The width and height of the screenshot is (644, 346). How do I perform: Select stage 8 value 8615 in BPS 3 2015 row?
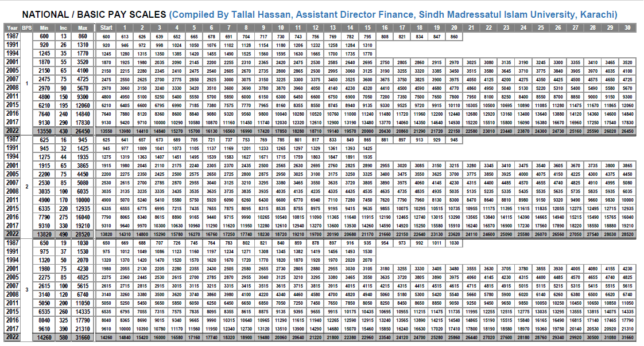click(x=246, y=312)
